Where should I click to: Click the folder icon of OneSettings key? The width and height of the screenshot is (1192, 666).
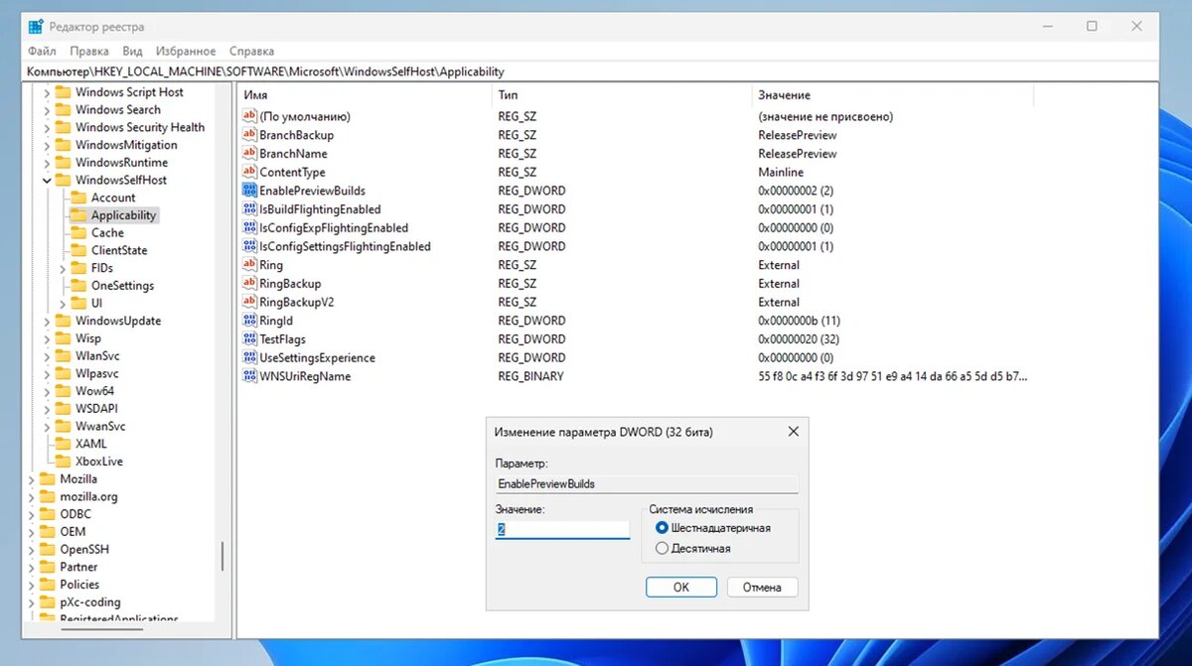(77, 286)
